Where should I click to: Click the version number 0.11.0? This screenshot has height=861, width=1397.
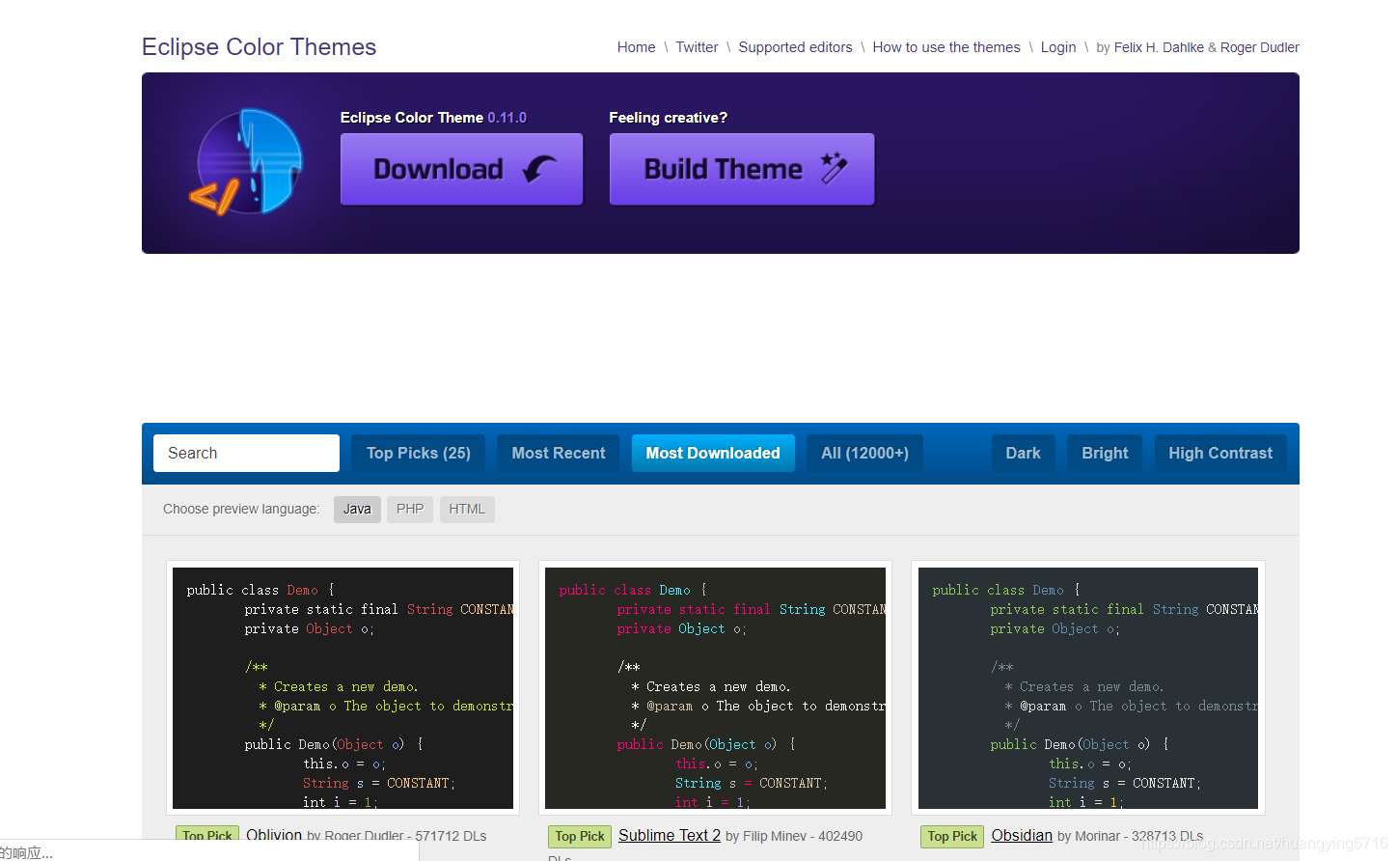coord(507,118)
